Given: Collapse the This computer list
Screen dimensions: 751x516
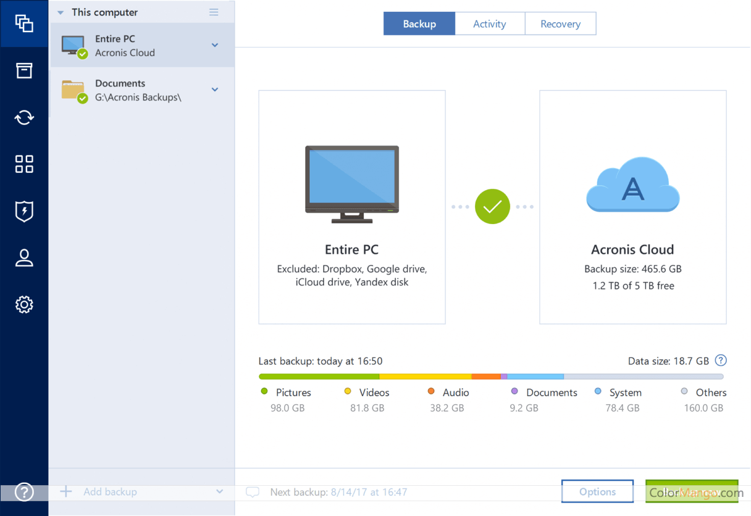Looking at the screenshot, I should point(60,12).
